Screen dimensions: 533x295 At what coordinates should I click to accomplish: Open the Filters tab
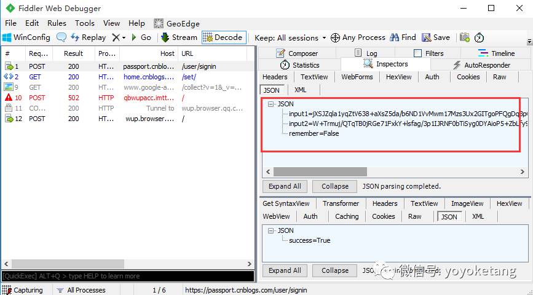click(x=428, y=53)
